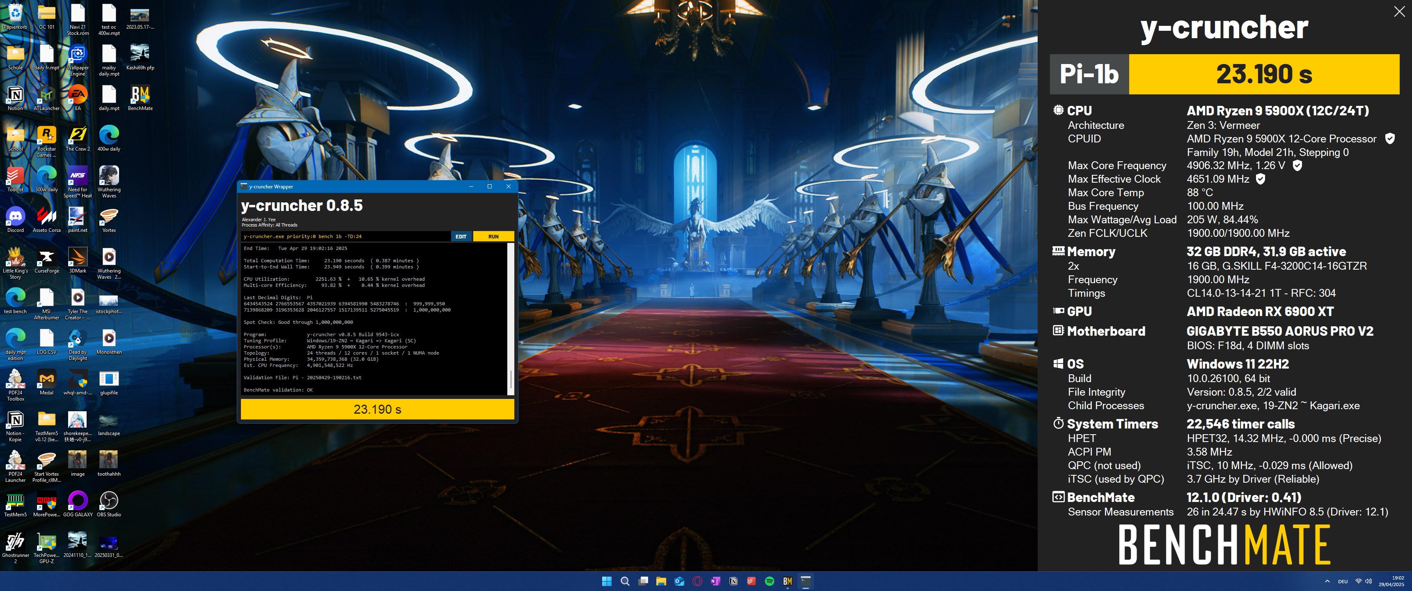Click the shield icon beside Max Effective Clock
Viewport: 1412px width, 591px height.
tap(1260, 179)
